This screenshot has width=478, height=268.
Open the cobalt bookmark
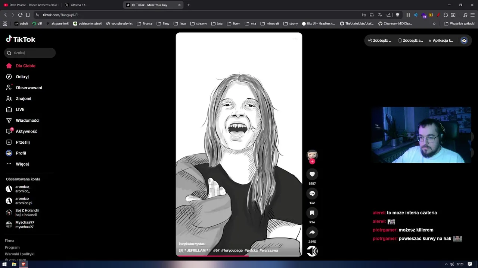(x=21, y=23)
